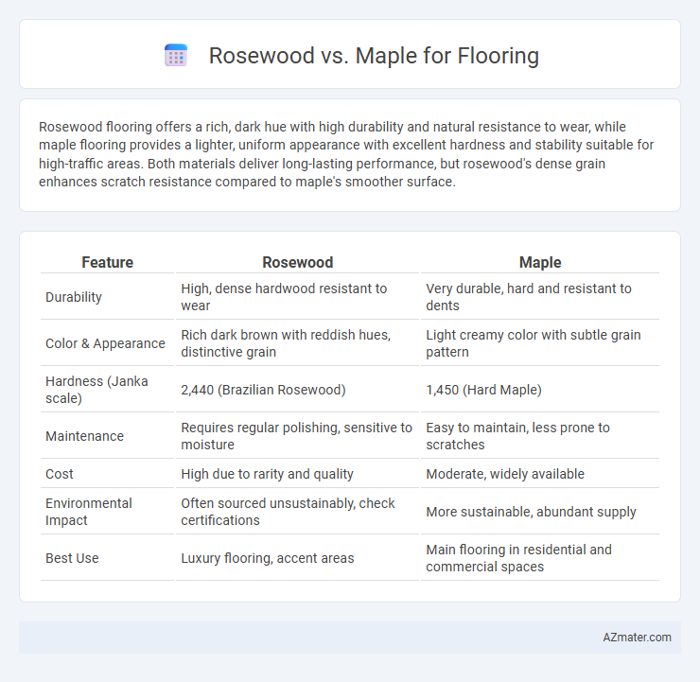
Task: Click the 'Environmental Impact' row label
Action: [88, 512]
